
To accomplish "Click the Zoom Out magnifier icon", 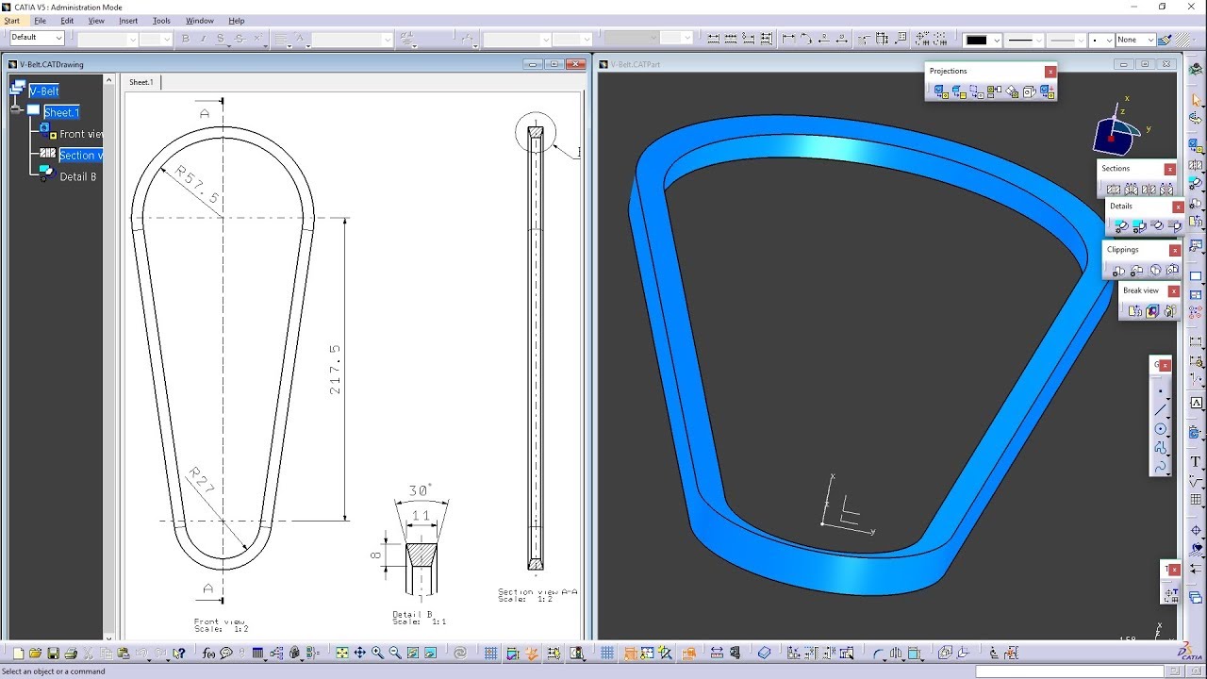I will [x=395, y=653].
